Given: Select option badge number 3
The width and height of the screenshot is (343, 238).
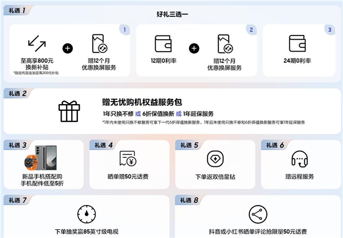Looking at the screenshot, I should tap(330, 30).
